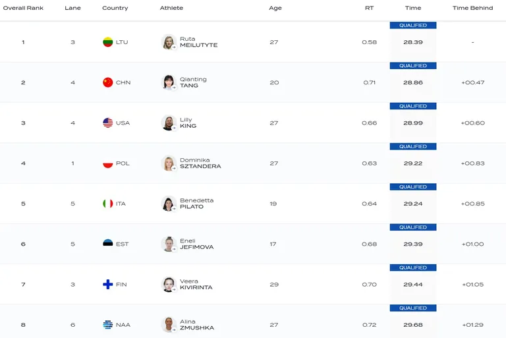The image size is (506, 338).
Task: Click the NAA neutral athletes flag icon
Action: point(108,325)
